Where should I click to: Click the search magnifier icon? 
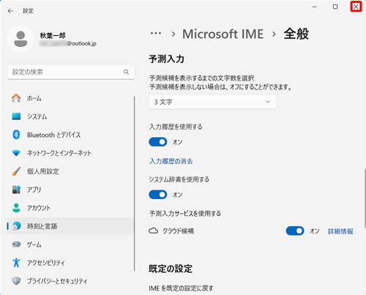pos(126,72)
